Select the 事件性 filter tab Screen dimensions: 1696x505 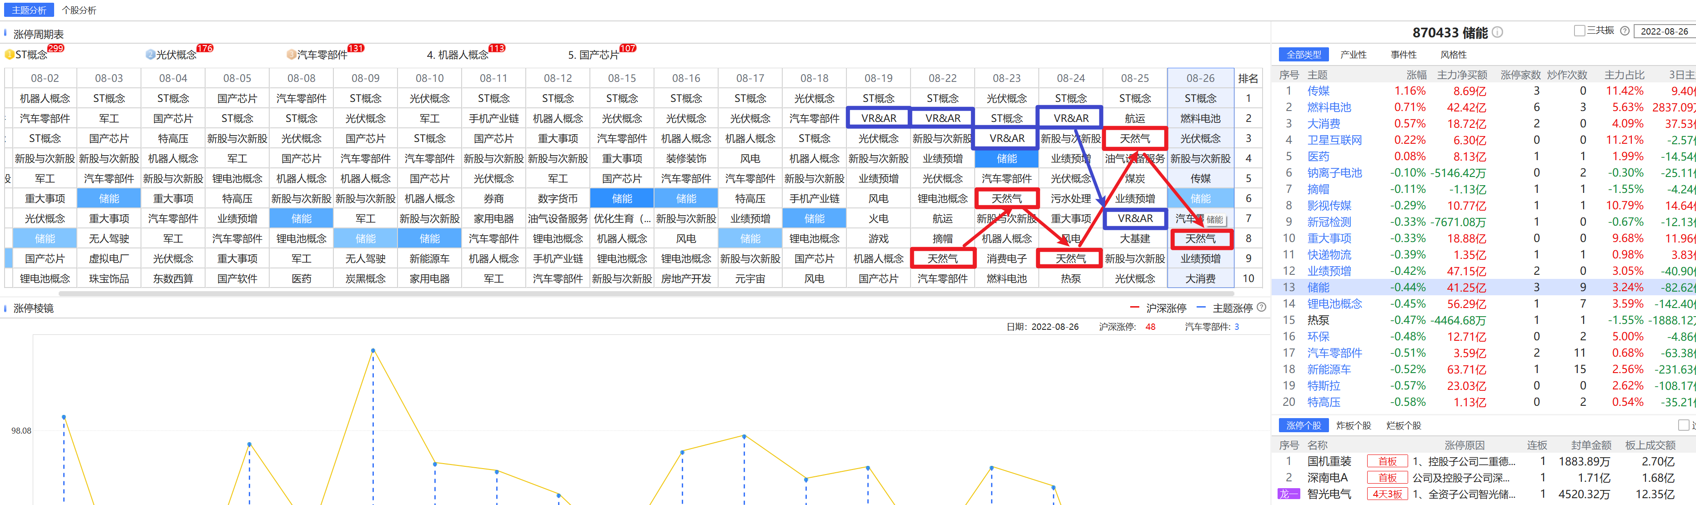point(1404,55)
